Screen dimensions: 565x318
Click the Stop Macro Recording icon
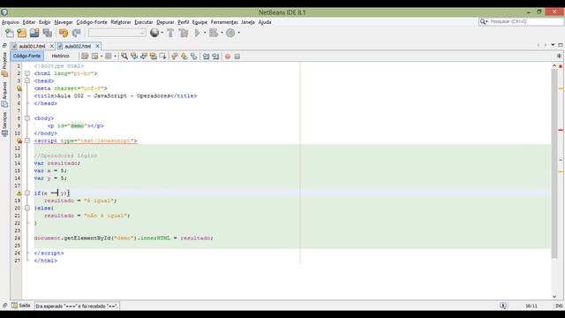237,57
